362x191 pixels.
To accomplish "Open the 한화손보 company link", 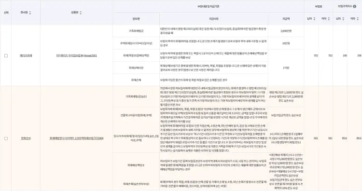I will [26, 138].
